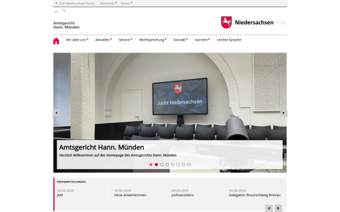Show previous slide in image carousel
The height and width of the screenshot is (212, 340).
pyautogui.click(x=56, y=113)
